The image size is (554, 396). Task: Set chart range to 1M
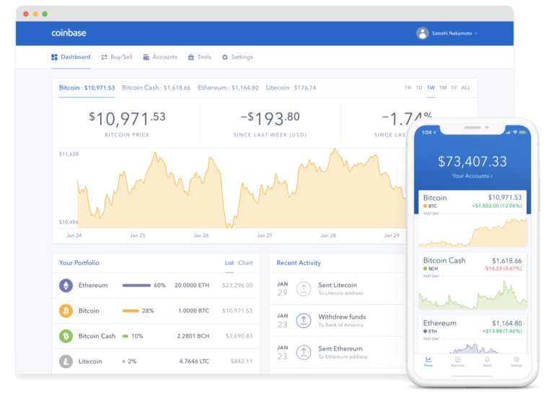pos(443,87)
